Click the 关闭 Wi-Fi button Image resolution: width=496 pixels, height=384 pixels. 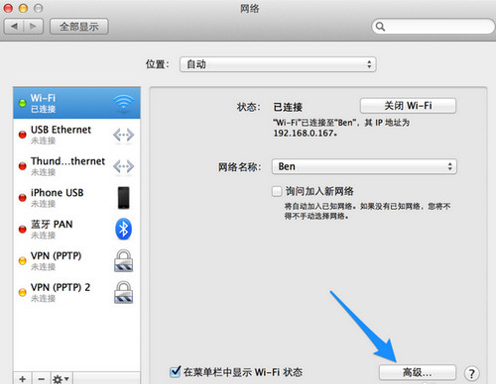coord(408,106)
